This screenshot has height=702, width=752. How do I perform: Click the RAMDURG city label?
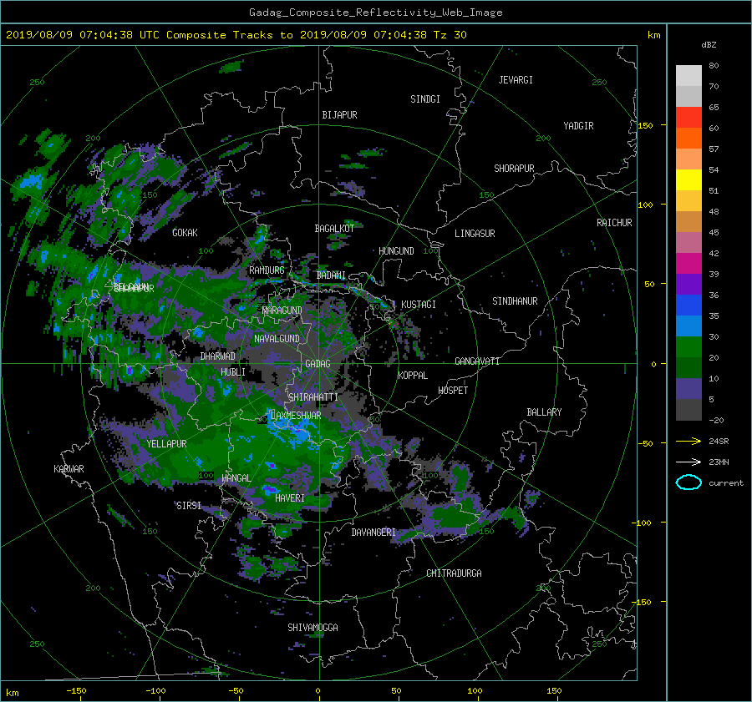(x=267, y=270)
